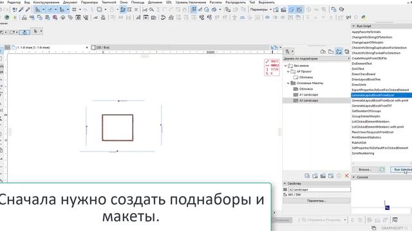Screen dimensions: 412x231
Task: Click the magnifier find and select icon
Action: (x=152, y=10)
